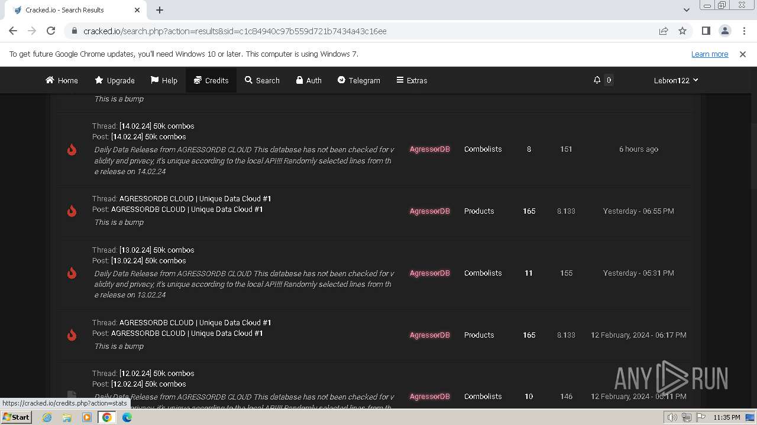Click 'Yesterday - 05:31 PM' timestamp

click(639, 273)
